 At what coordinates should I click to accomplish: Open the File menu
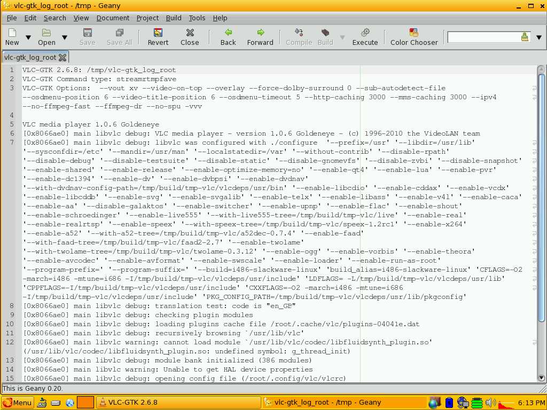[12, 18]
